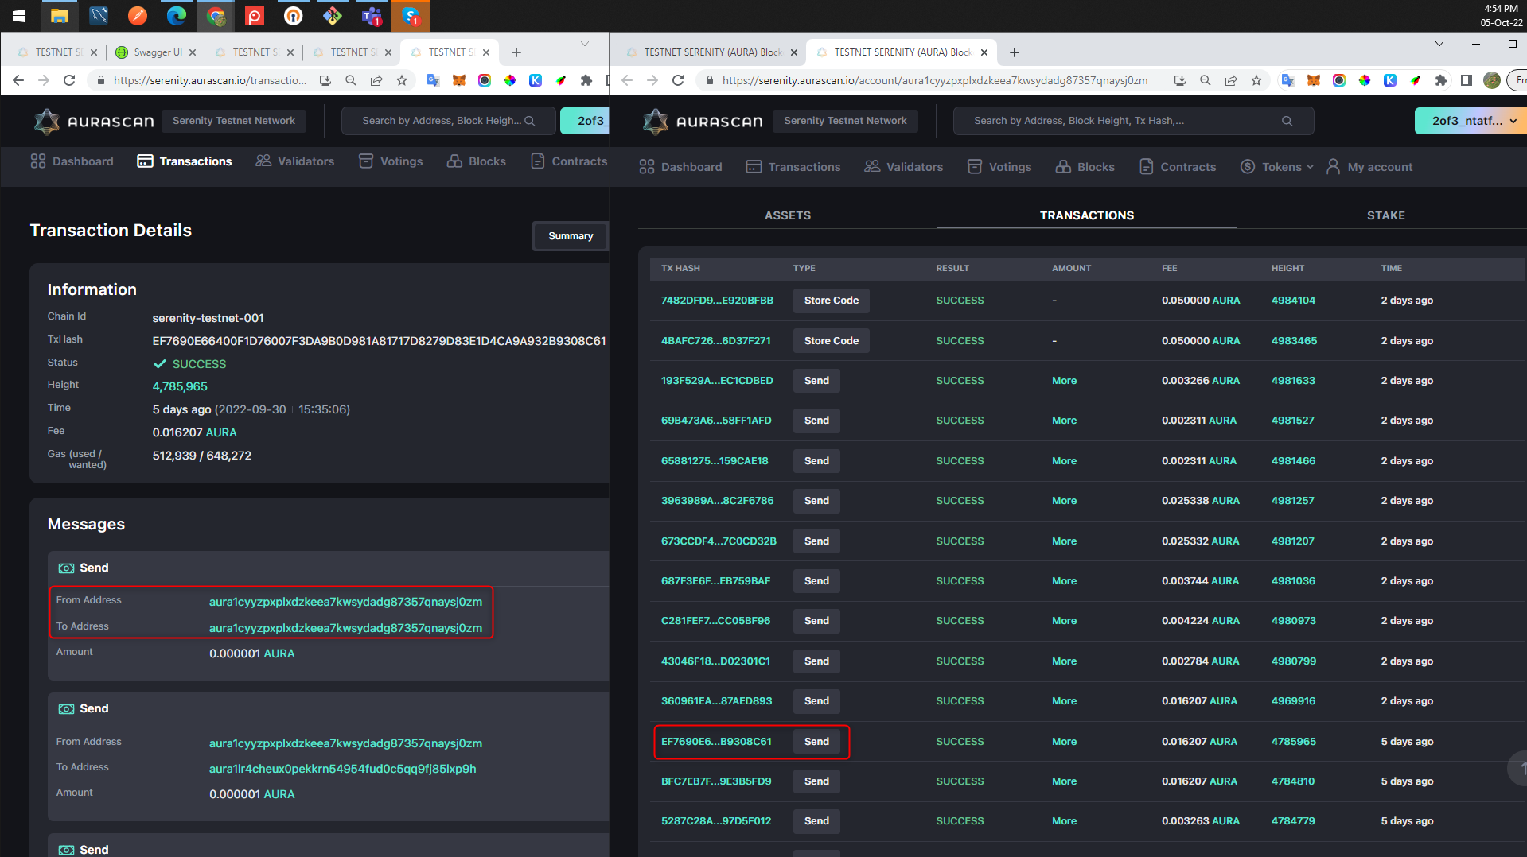Viewport: 1527px width, 857px height.
Task: Click share icon in right address bar
Action: pyautogui.click(x=1231, y=80)
